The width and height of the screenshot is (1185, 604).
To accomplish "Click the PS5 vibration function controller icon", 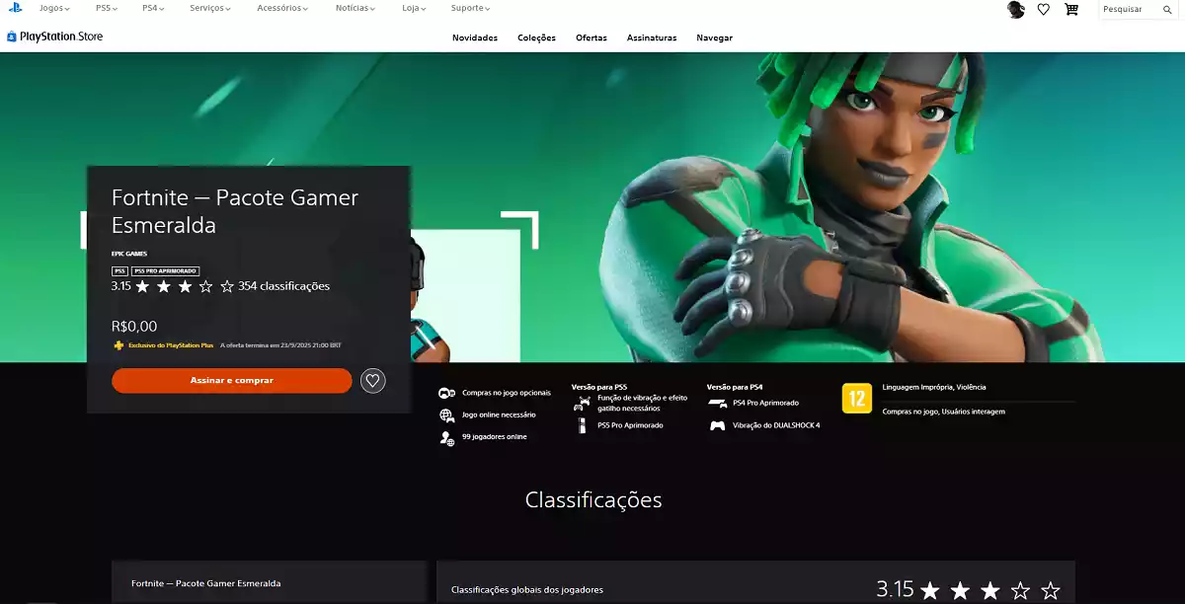I will pyautogui.click(x=582, y=403).
